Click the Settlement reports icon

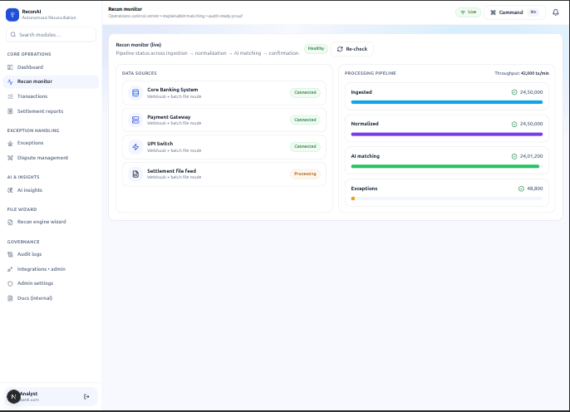click(x=10, y=111)
